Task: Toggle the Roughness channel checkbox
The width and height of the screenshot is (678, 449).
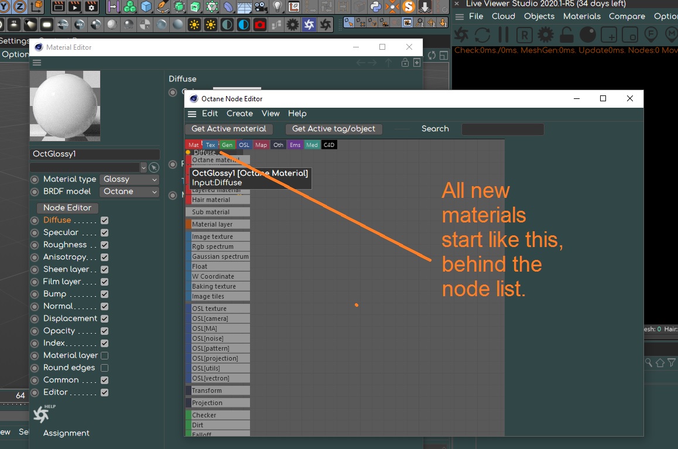Action: pos(104,245)
